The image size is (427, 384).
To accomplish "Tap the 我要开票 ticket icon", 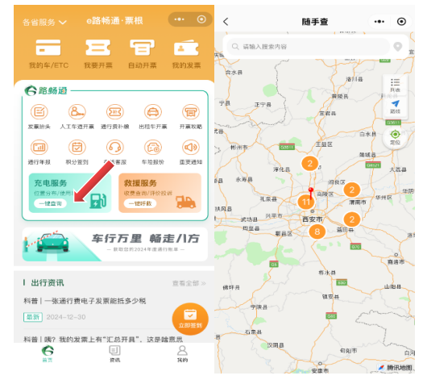I will pyautogui.click(x=98, y=48).
